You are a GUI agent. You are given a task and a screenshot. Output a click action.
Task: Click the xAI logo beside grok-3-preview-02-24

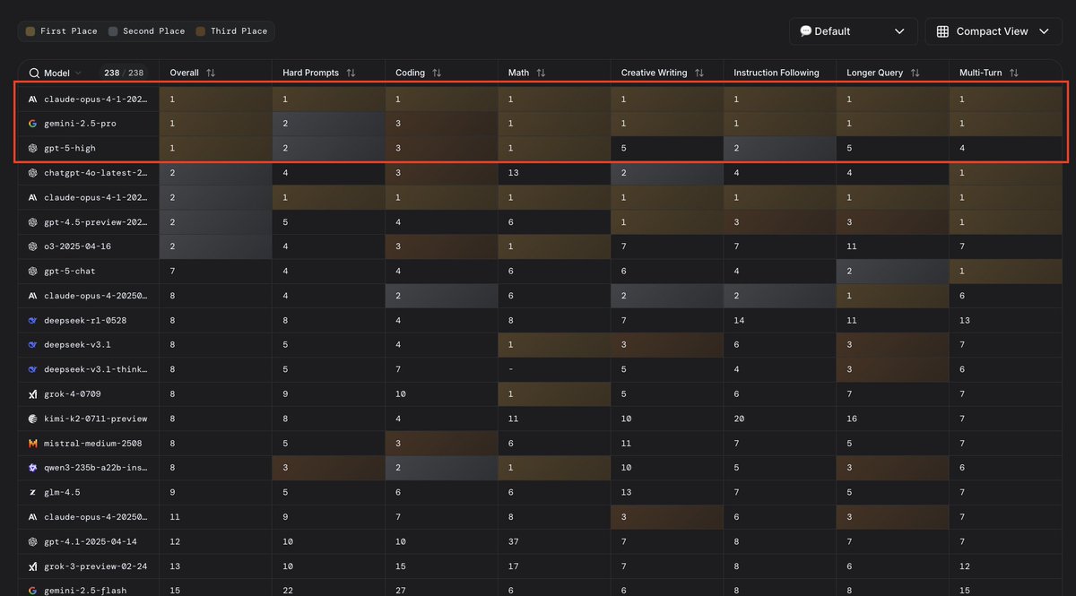point(32,566)
